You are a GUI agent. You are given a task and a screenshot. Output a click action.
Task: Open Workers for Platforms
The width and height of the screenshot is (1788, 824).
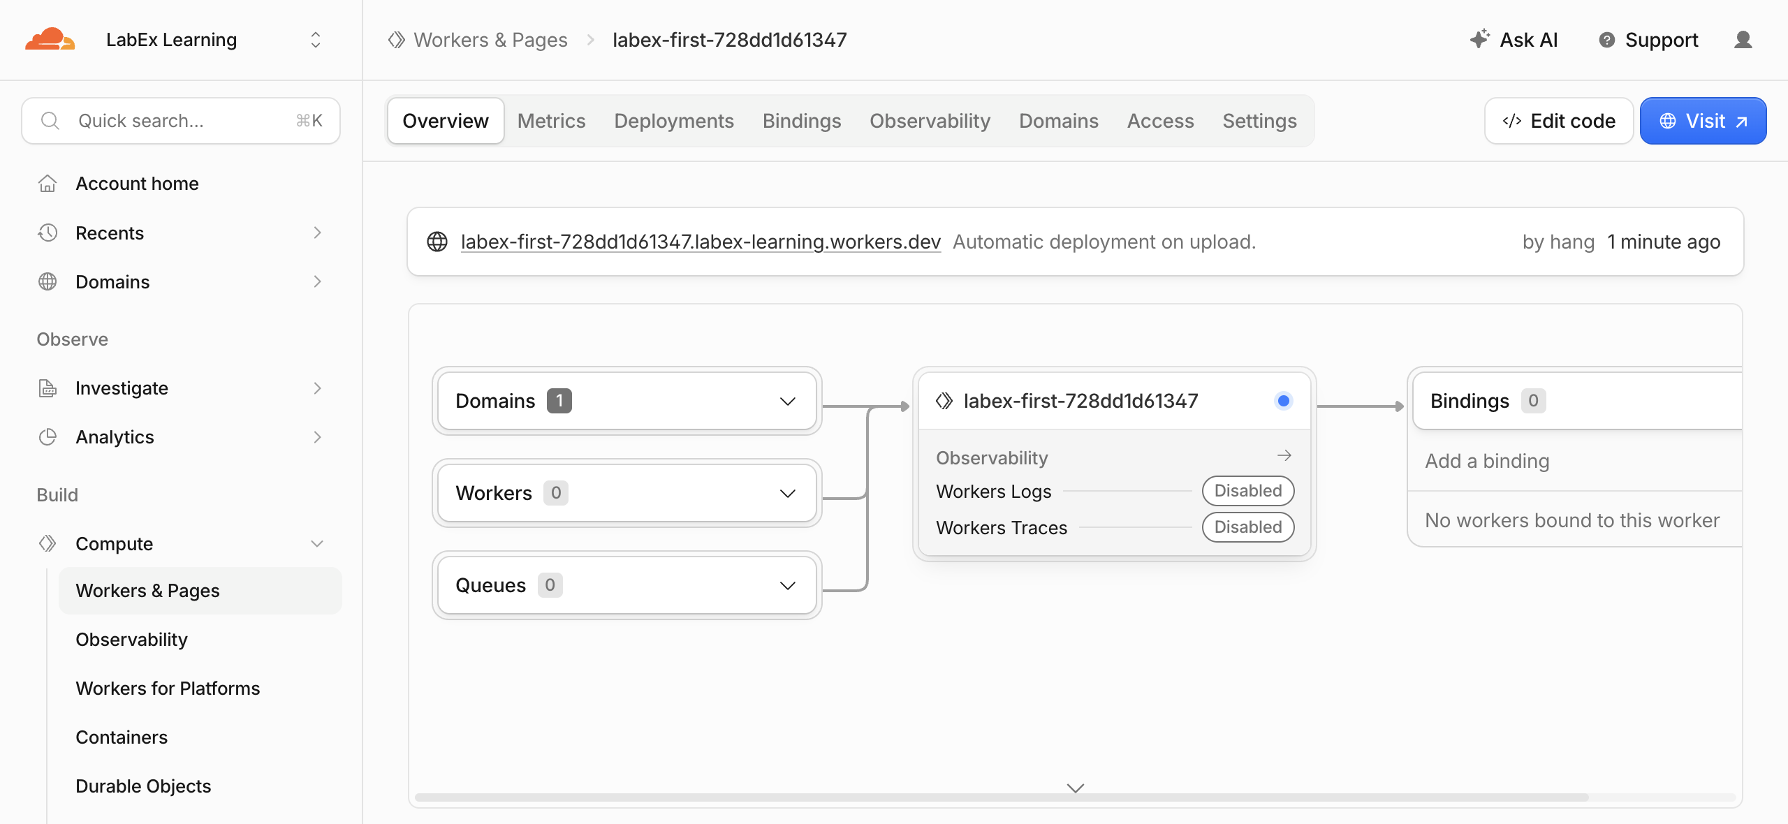point(168,689)
